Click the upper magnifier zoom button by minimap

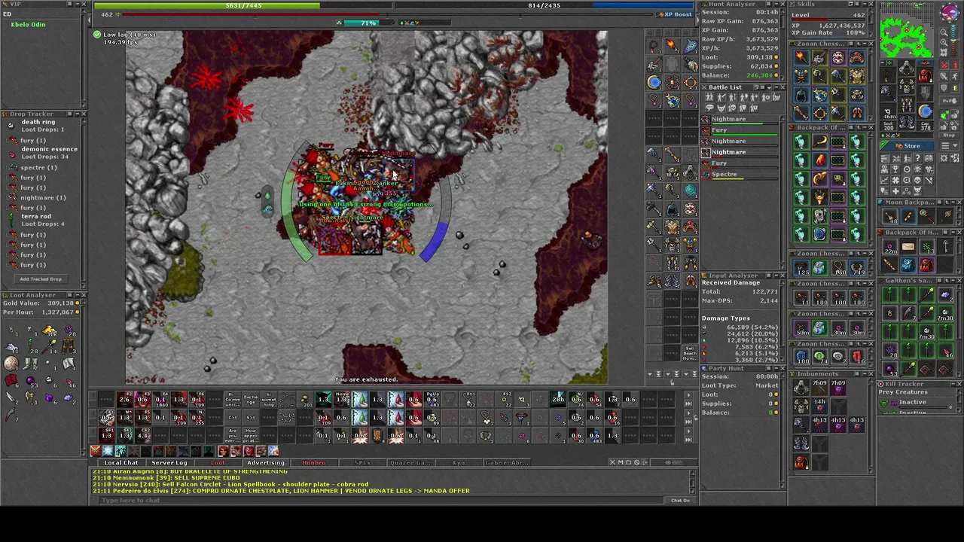click(x=944, y=32)
